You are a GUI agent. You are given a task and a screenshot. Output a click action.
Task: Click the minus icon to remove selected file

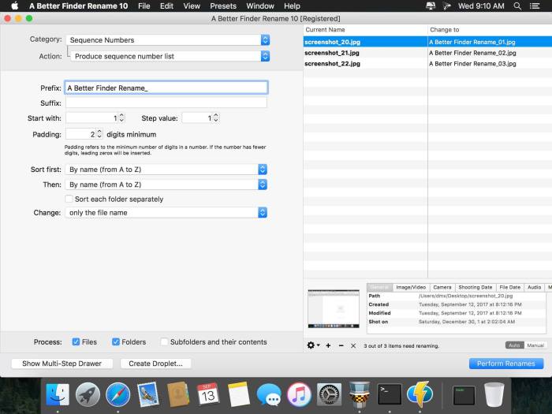pos(341,345)
